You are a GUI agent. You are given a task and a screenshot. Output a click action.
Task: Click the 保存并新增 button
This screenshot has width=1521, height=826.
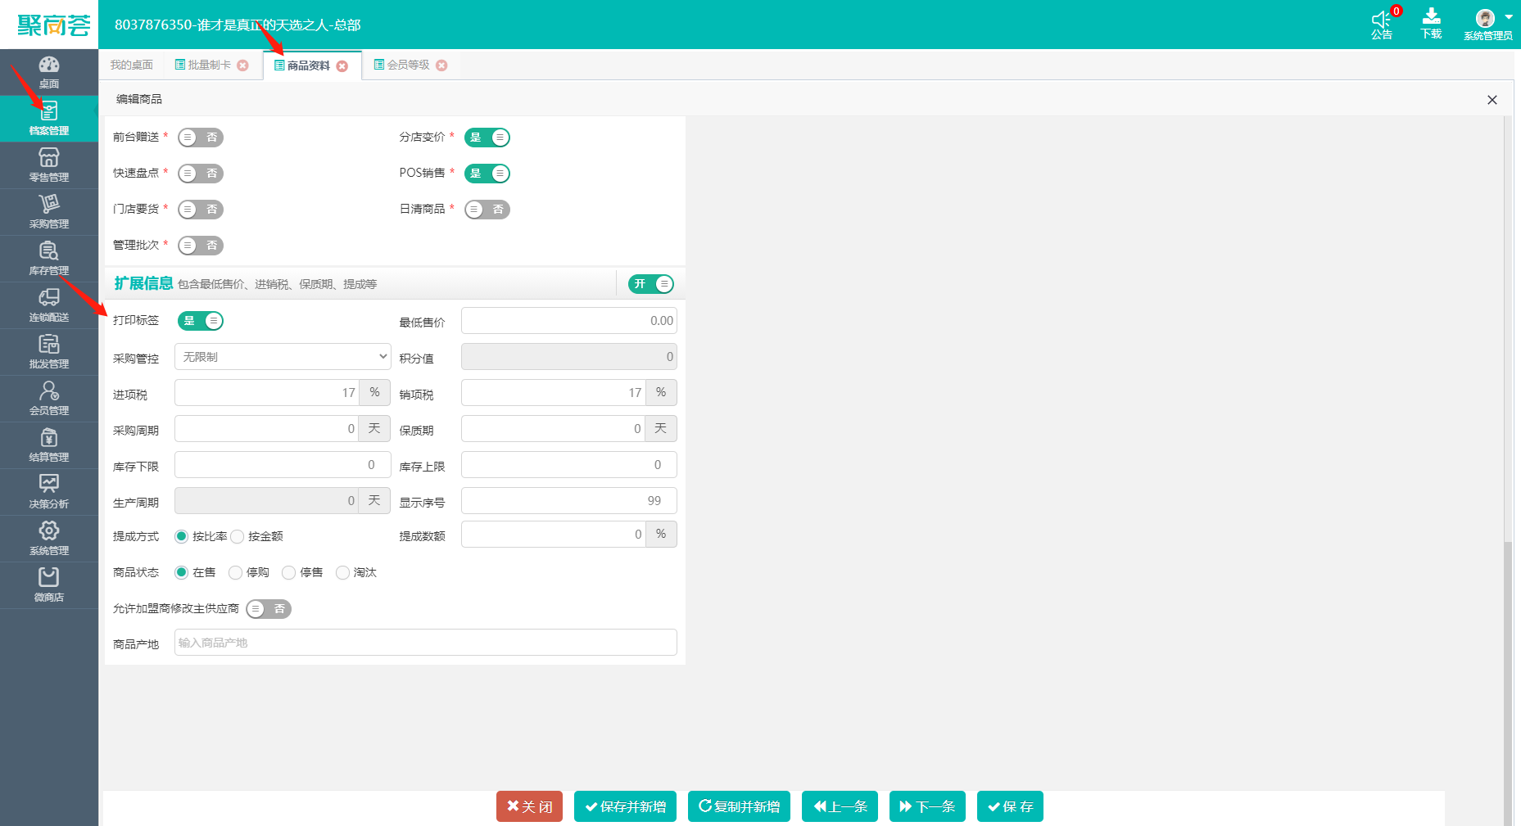[x=625, y=806]
